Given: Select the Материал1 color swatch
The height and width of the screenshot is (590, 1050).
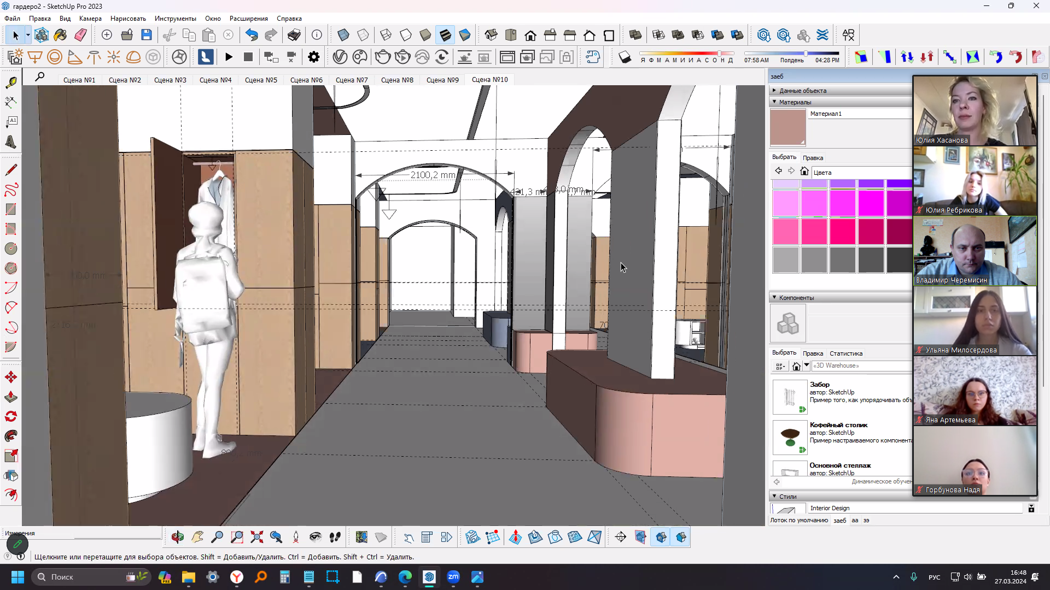Looking at the screenshot, I should 788,127.
